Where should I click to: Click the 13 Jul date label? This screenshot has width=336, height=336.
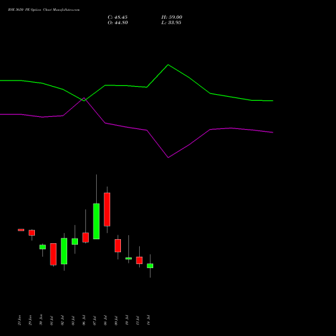138,320
